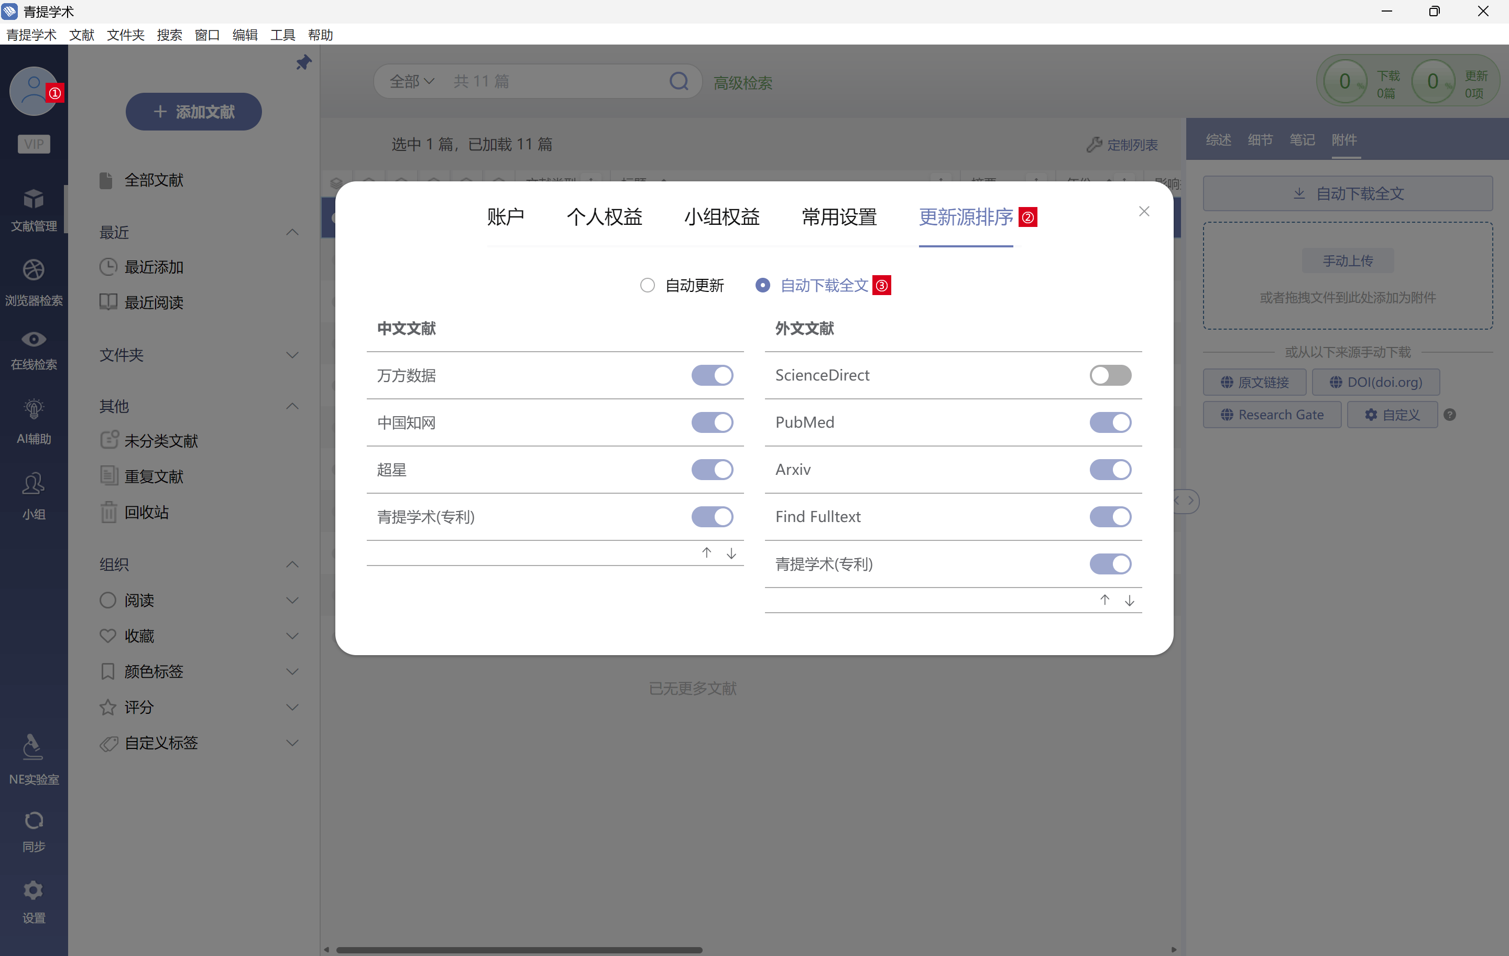The width and height of the screenshot is (1509, 956).
Task: Click the 添加文献 button
Action: (194, 112)
